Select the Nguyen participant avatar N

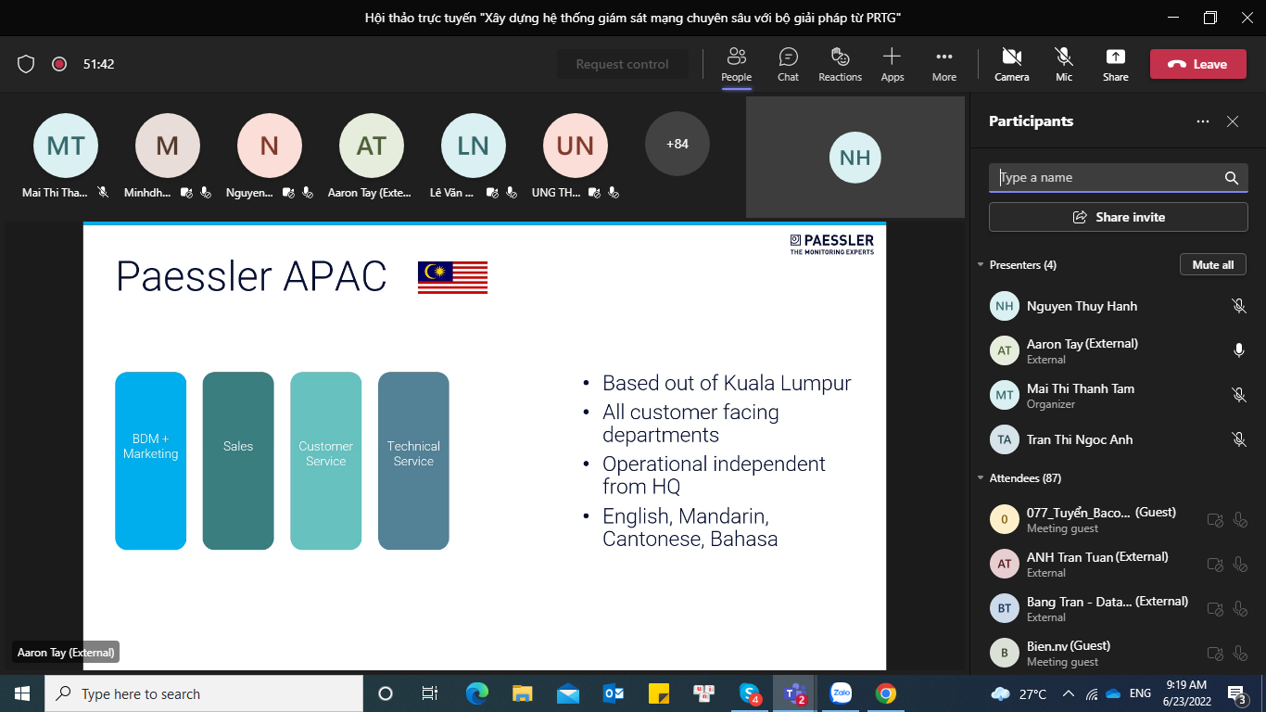point(269,146)
